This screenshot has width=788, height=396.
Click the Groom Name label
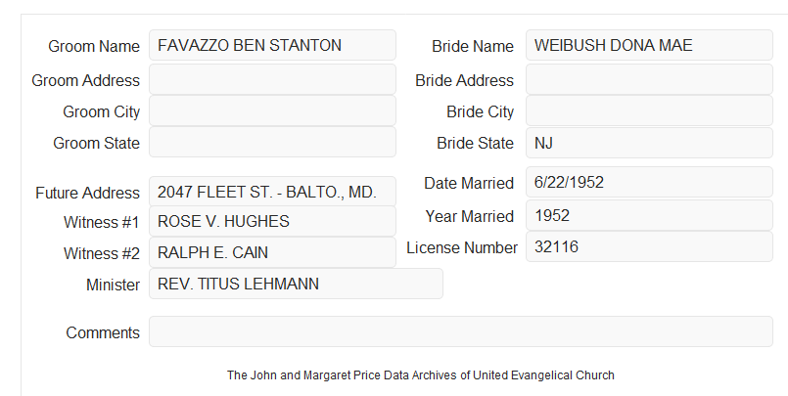(94, 46)
